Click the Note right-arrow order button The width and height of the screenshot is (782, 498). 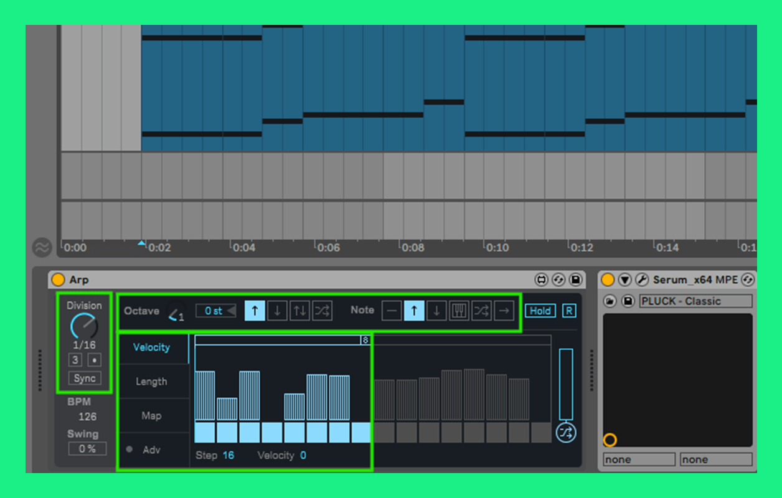click(x=504, y=311)
